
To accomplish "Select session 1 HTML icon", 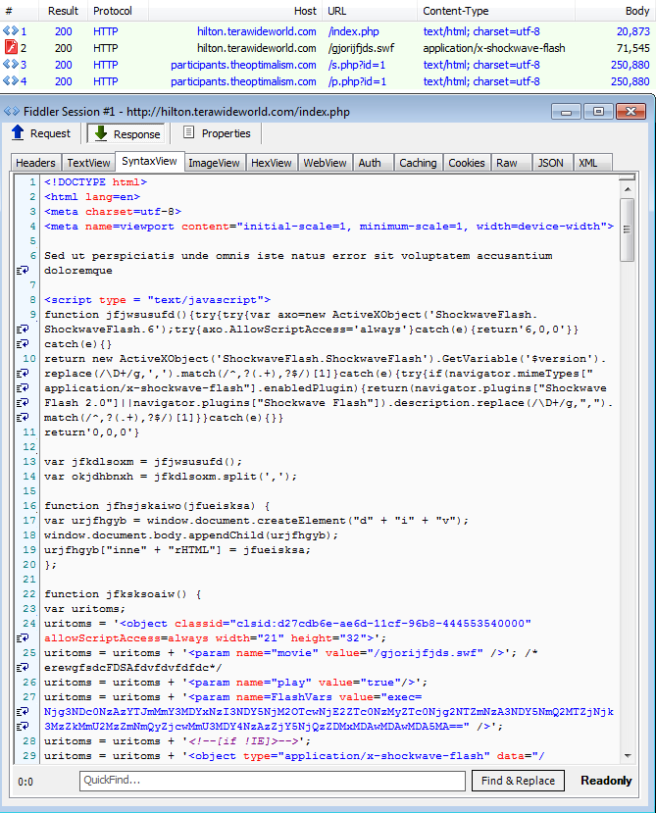I will pos(11,31).
